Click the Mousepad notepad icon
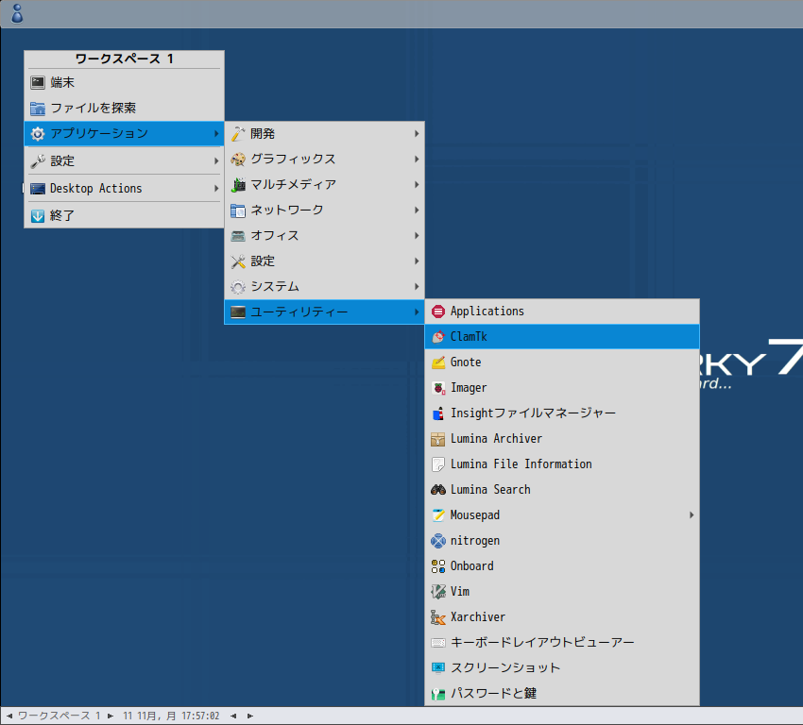This screenshot has height=725, width=803. click(437, 515)
